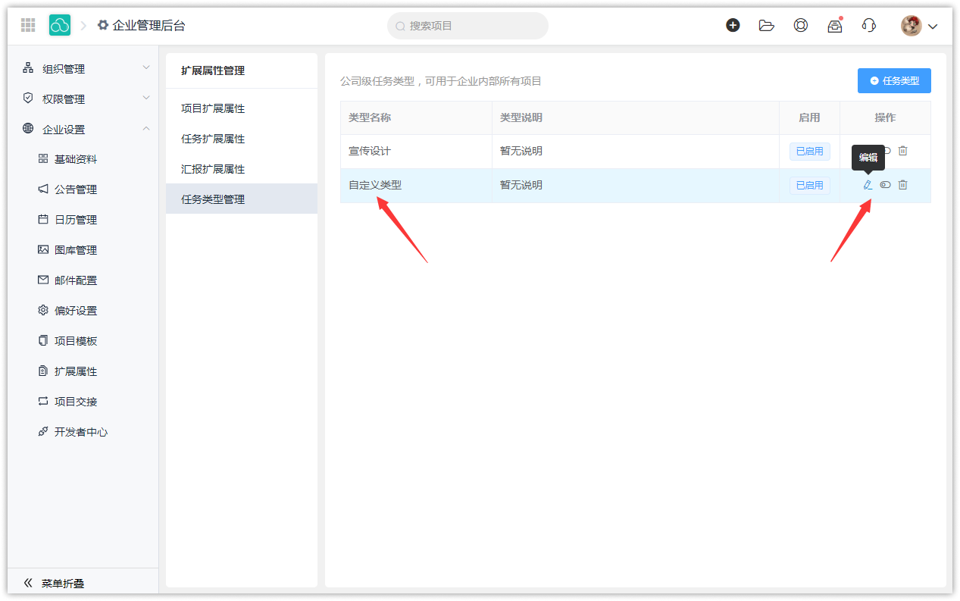Click 已启用 tag in 自定义类型 row
This screenshot has height=601, width=960.
(x=809, y=186)
